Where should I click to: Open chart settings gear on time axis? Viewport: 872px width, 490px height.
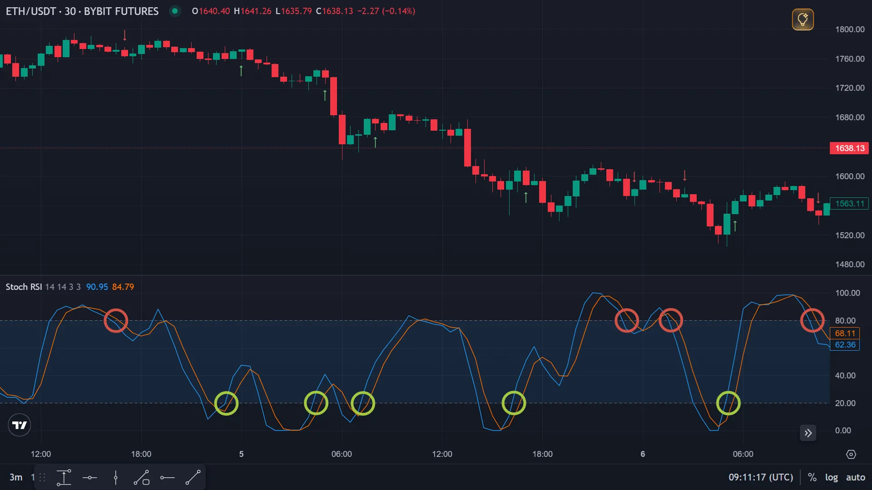(x=851, y=454)
